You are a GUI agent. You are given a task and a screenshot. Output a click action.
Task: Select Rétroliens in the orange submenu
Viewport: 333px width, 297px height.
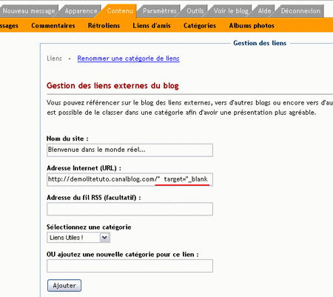click(x=104, y=26)
